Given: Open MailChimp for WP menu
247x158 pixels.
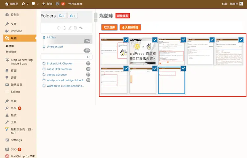Looking at the screenshot, I should (x=22, y=156).
